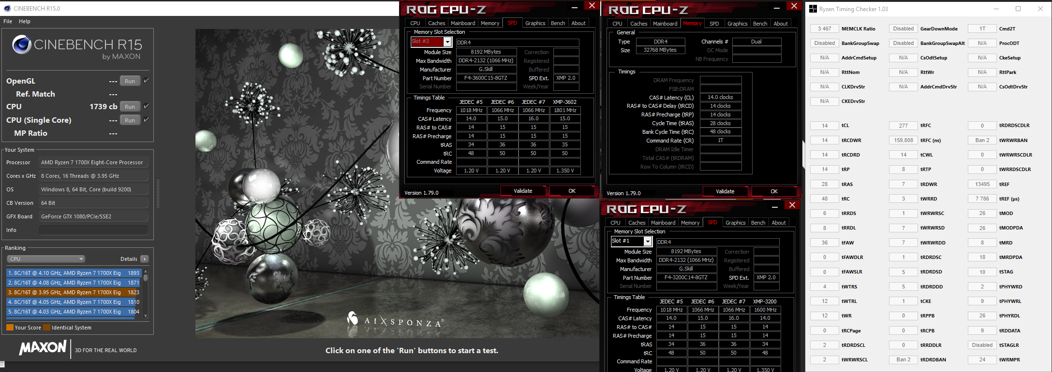
Task: Click the CAS# Latency 14.0 clocks field
Action: coord(720,97)
